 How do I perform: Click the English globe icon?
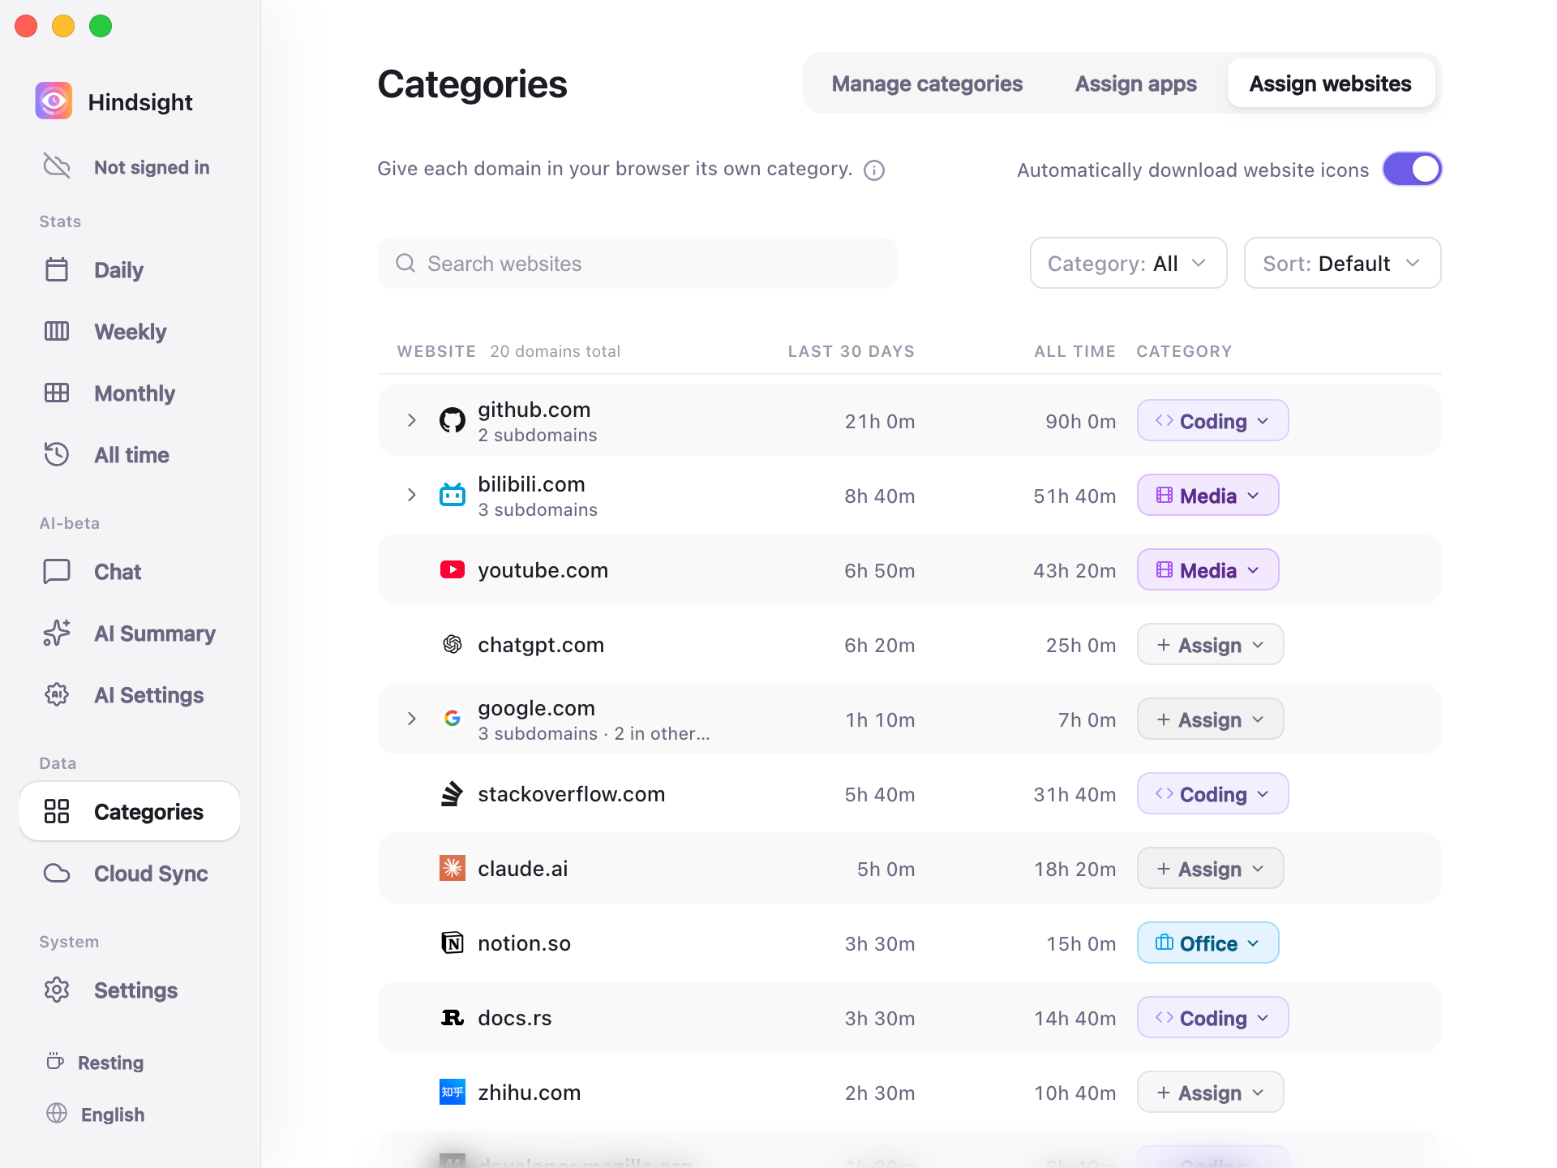click(x=57, y=1113)
